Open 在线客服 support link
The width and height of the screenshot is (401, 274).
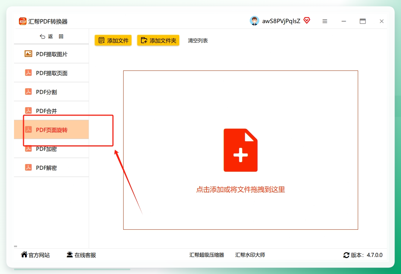(81, 255)
